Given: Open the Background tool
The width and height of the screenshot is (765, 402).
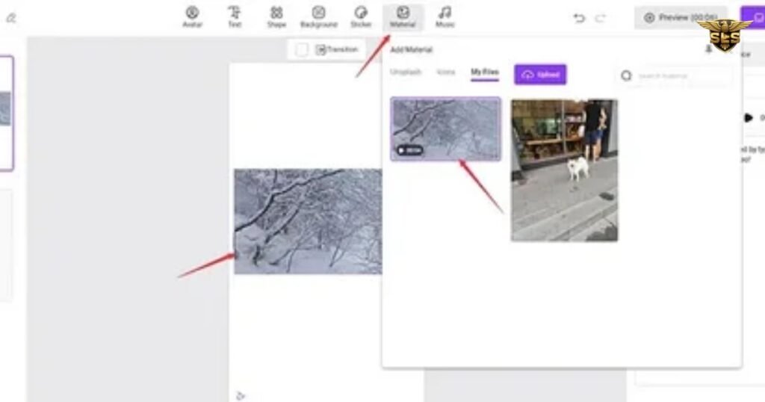Looking at the screenshot, I should point(319,16).
